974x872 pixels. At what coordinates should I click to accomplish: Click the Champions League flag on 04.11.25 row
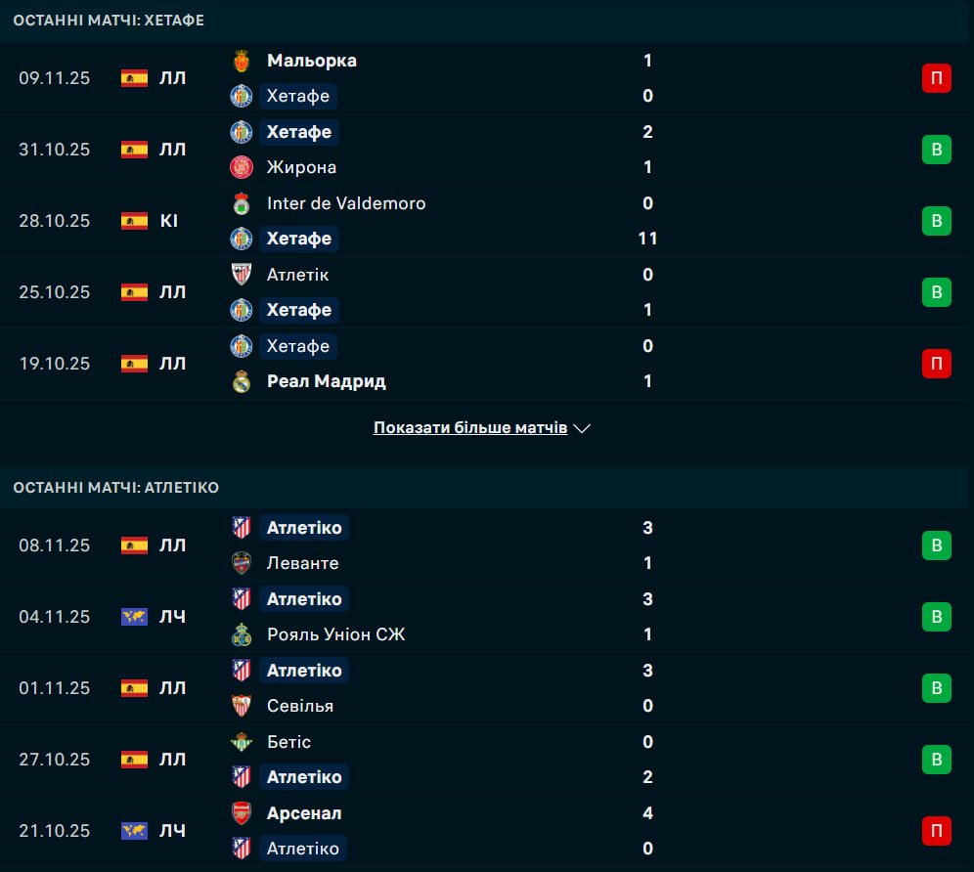[x=134, y=617]
